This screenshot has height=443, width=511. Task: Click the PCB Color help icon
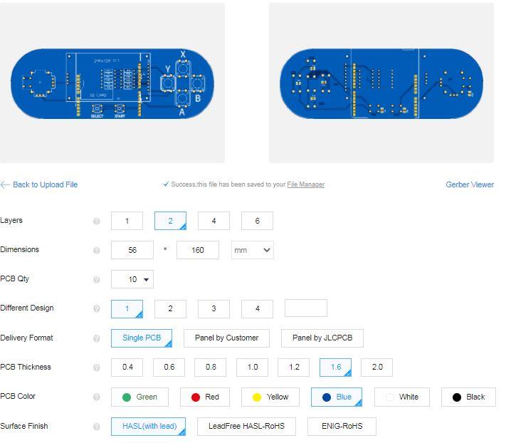(97, 397)
